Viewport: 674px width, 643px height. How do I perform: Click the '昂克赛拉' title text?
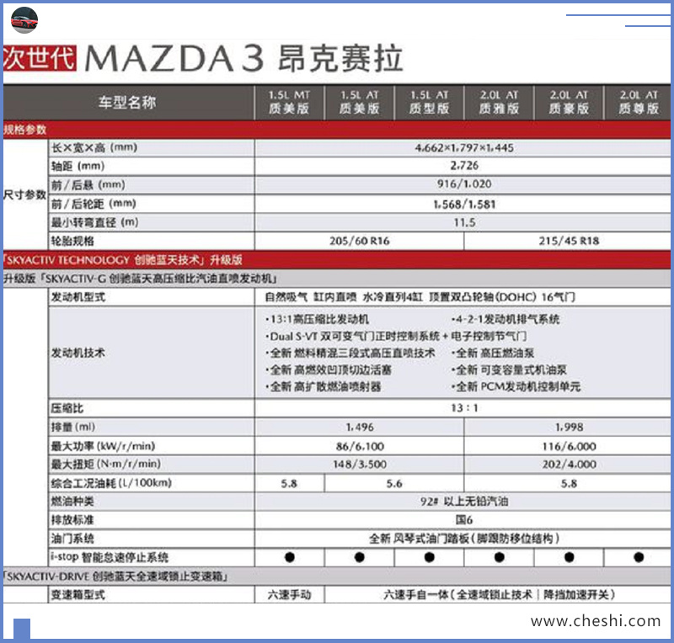tap(340, 58)
